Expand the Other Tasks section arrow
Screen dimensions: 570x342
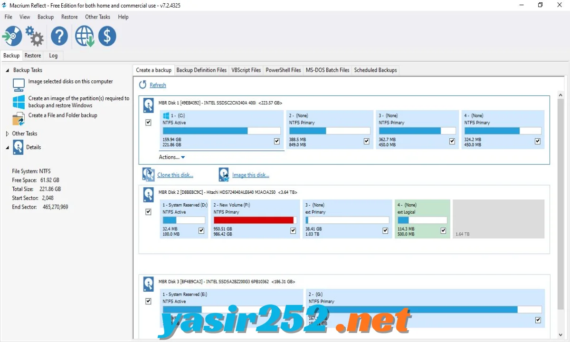point(8,134)
